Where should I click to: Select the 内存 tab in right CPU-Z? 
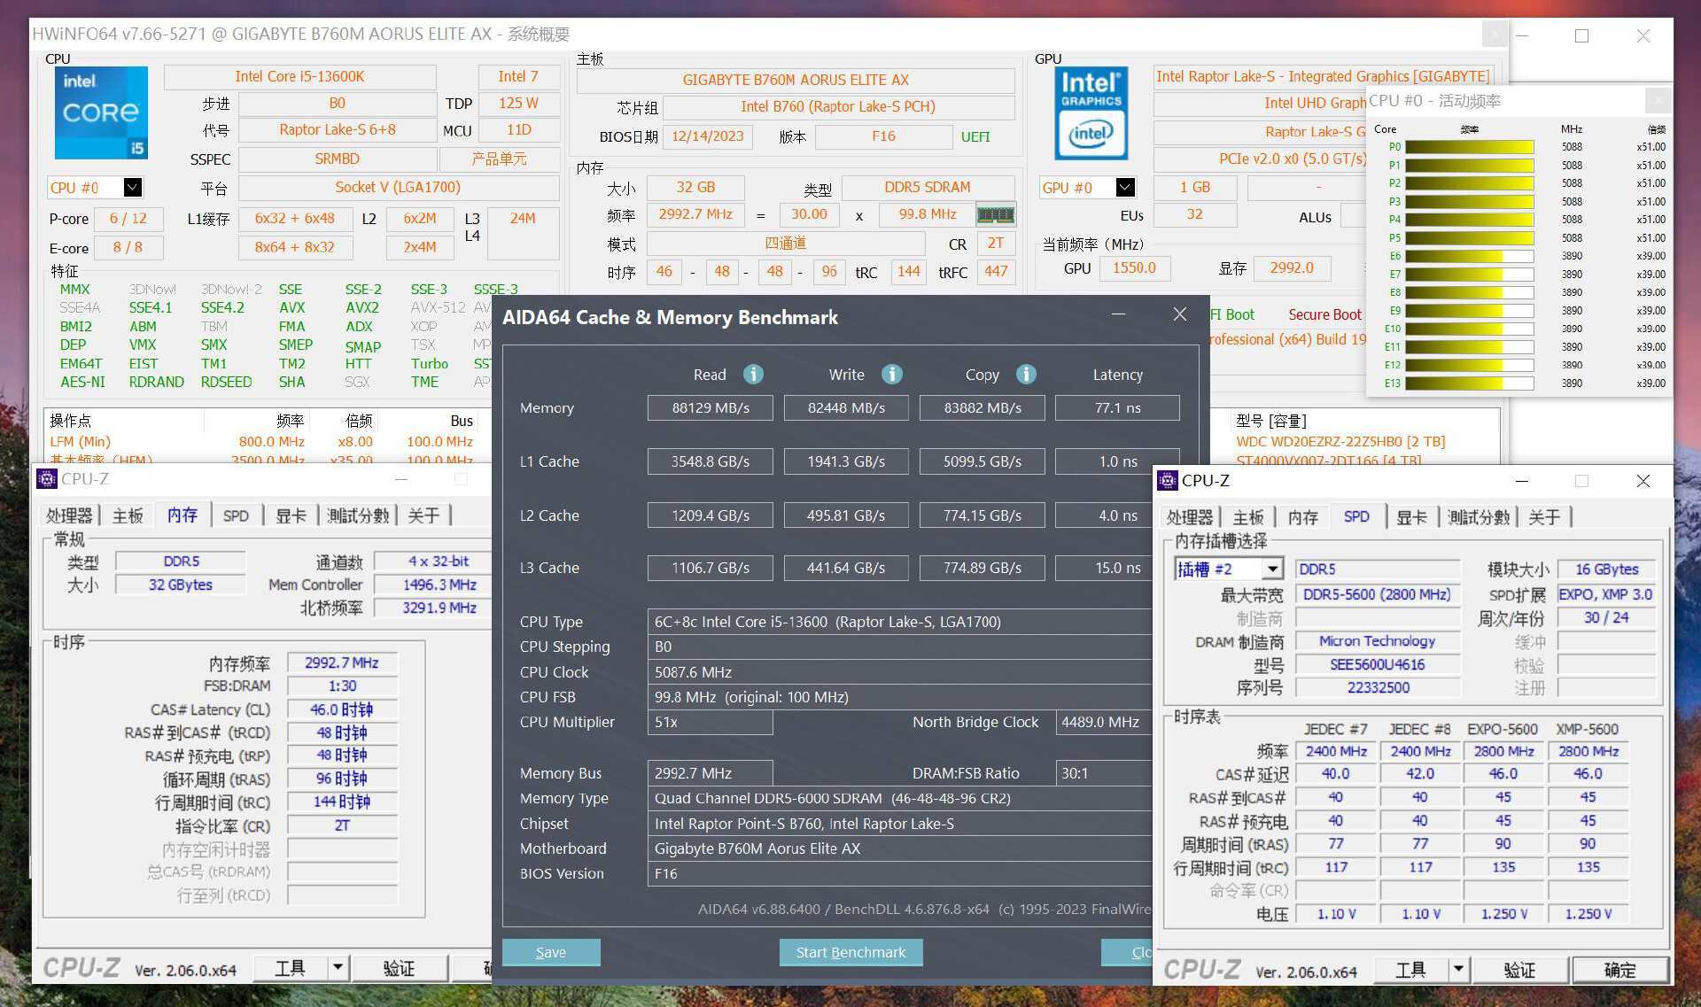coord(1303,517)
